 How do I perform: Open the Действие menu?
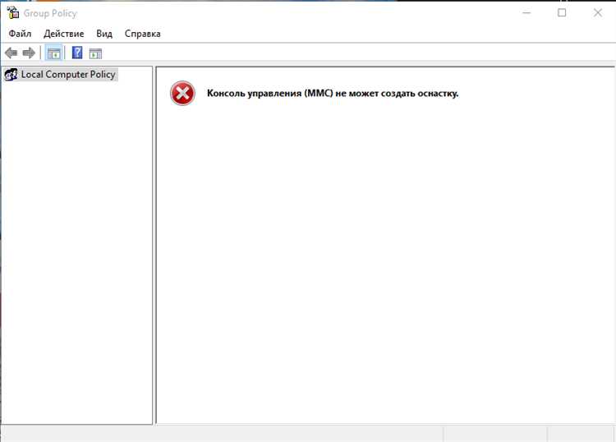[63, 34]
